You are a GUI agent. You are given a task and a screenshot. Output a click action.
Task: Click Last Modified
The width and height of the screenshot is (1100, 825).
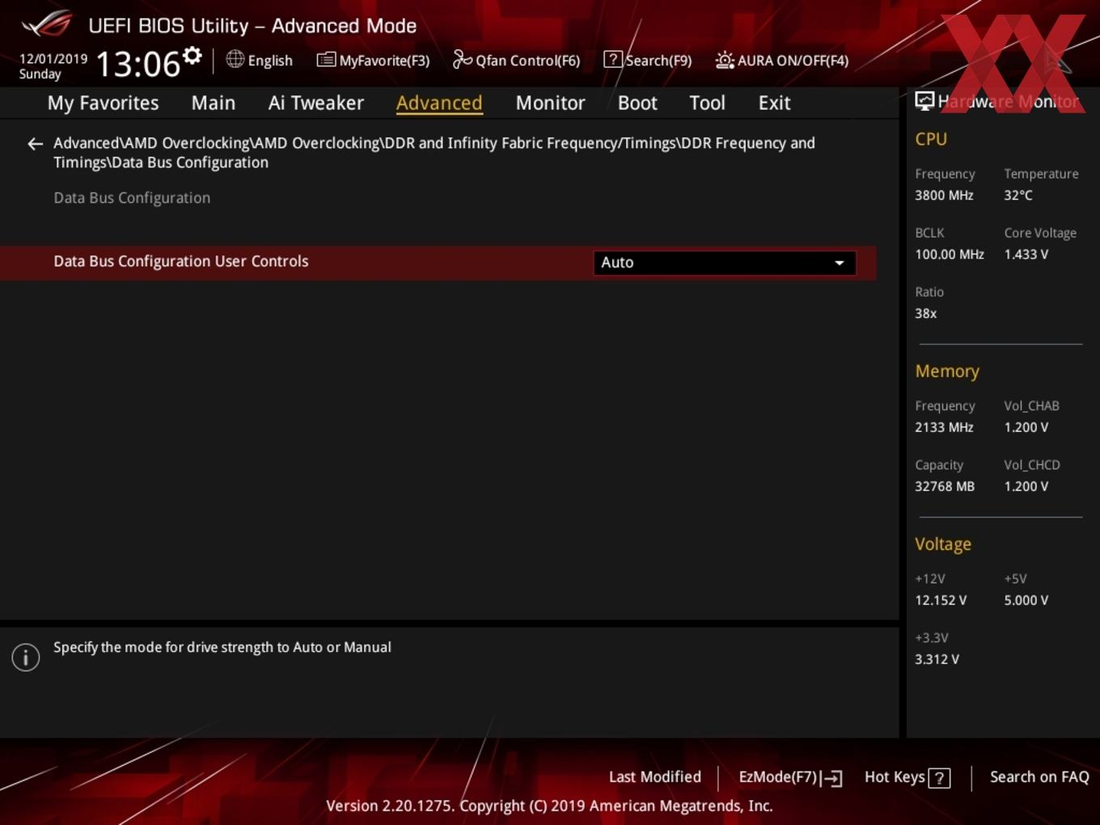tap(654, 776)
